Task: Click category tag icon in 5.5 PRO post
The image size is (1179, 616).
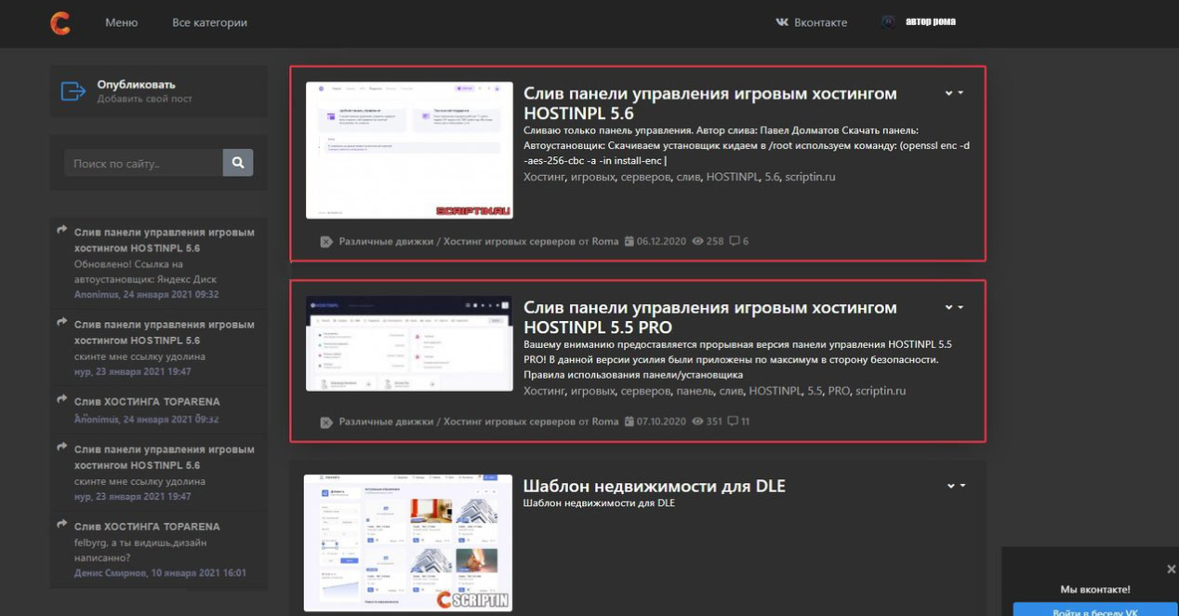Action: (x=326, y=422)
